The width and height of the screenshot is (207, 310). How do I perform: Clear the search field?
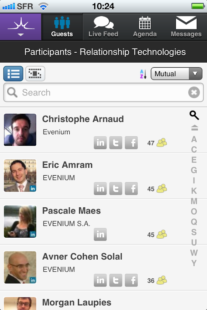(x=194, y=92)
